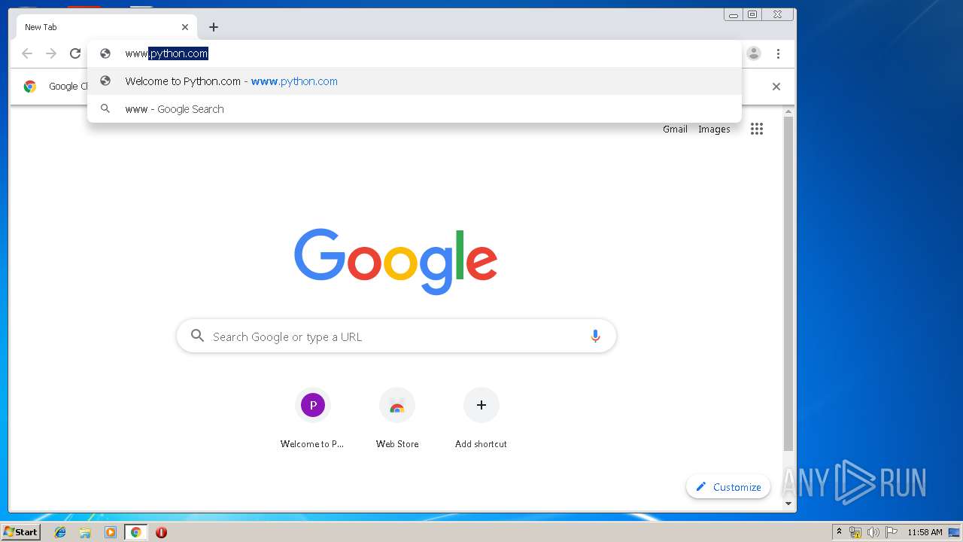The width and height of the screenshot is (963, 542).
Task: Click magnifier icon in Google search box
Action: coord(197,336)
